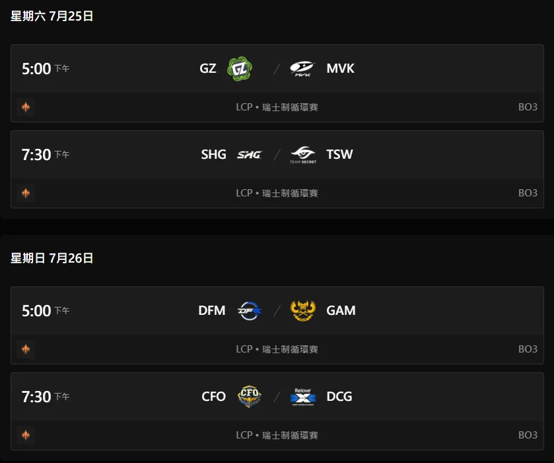This screenshot has height=463, width=554.
Task: Click the GZ team logo
Action: point(240,69)
